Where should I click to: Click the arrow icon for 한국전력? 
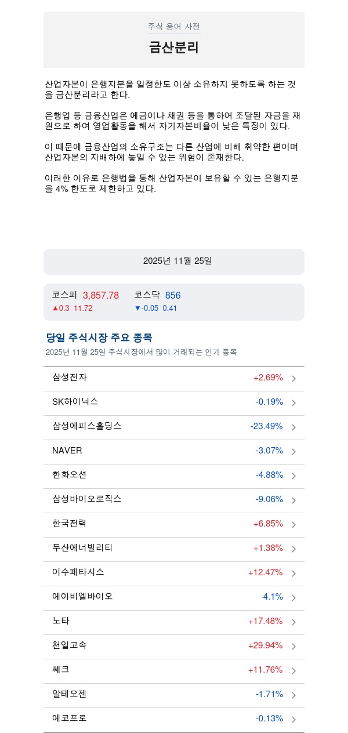(293, 525)
